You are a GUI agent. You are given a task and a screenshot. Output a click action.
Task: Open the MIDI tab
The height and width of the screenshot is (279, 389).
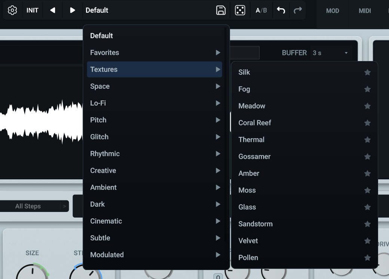tap(365, 11)
